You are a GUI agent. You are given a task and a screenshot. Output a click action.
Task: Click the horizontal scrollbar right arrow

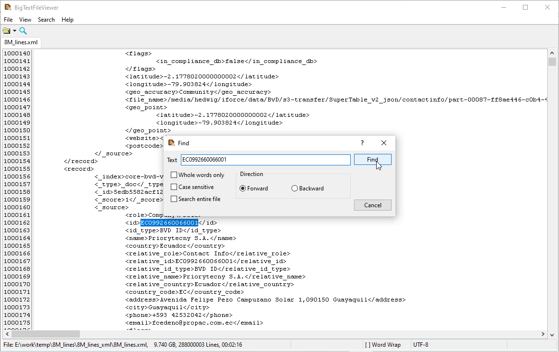(543, 334)
